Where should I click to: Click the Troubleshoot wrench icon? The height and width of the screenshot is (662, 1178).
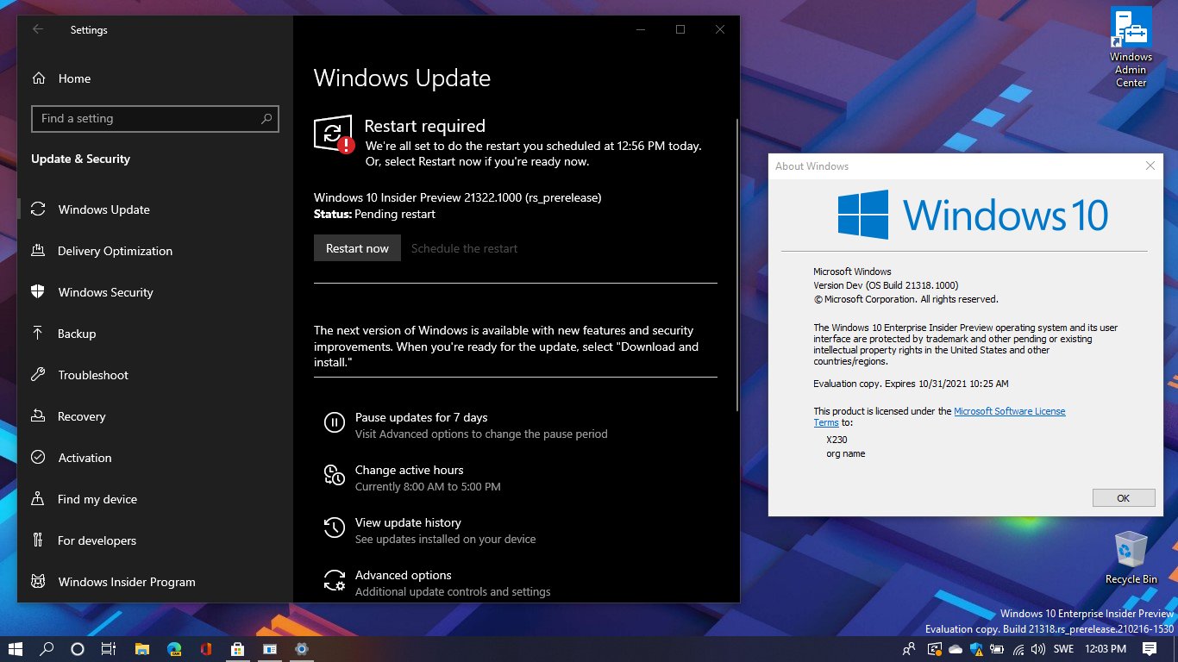[x=38, y=375]
